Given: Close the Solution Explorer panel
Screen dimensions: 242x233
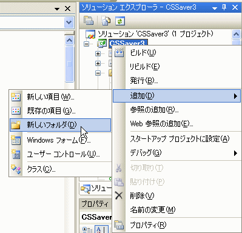Looking at the screenshot, I should tap(235, 8).
